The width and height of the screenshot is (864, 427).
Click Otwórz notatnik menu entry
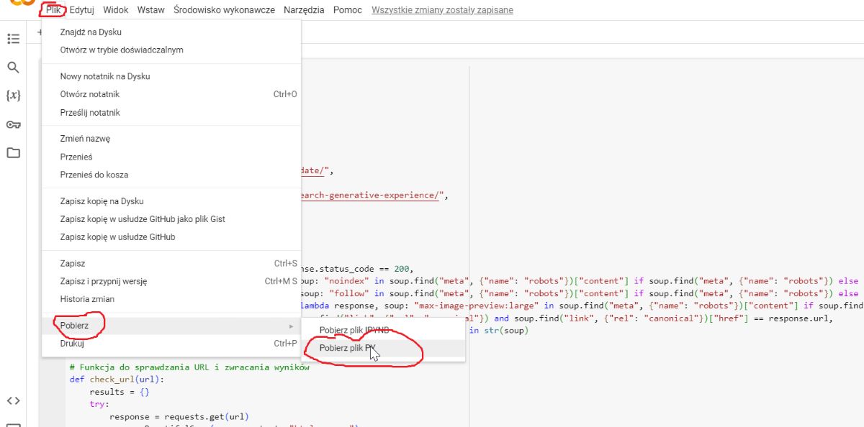(x=90, y=94)
